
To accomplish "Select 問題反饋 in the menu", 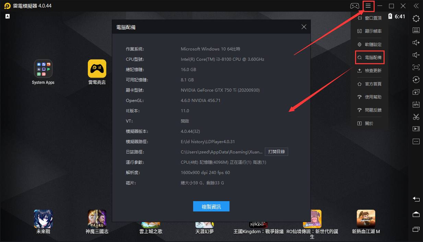I will tap(369, 110).
